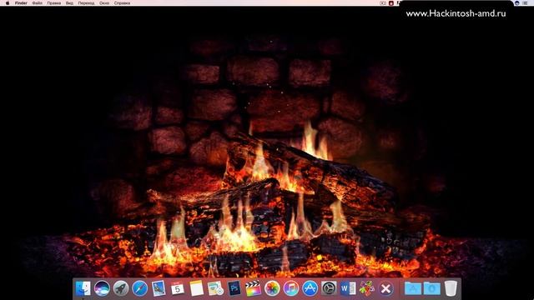Launch Final Cut Pro
The image size is (534, 300).
click(253, 289)
